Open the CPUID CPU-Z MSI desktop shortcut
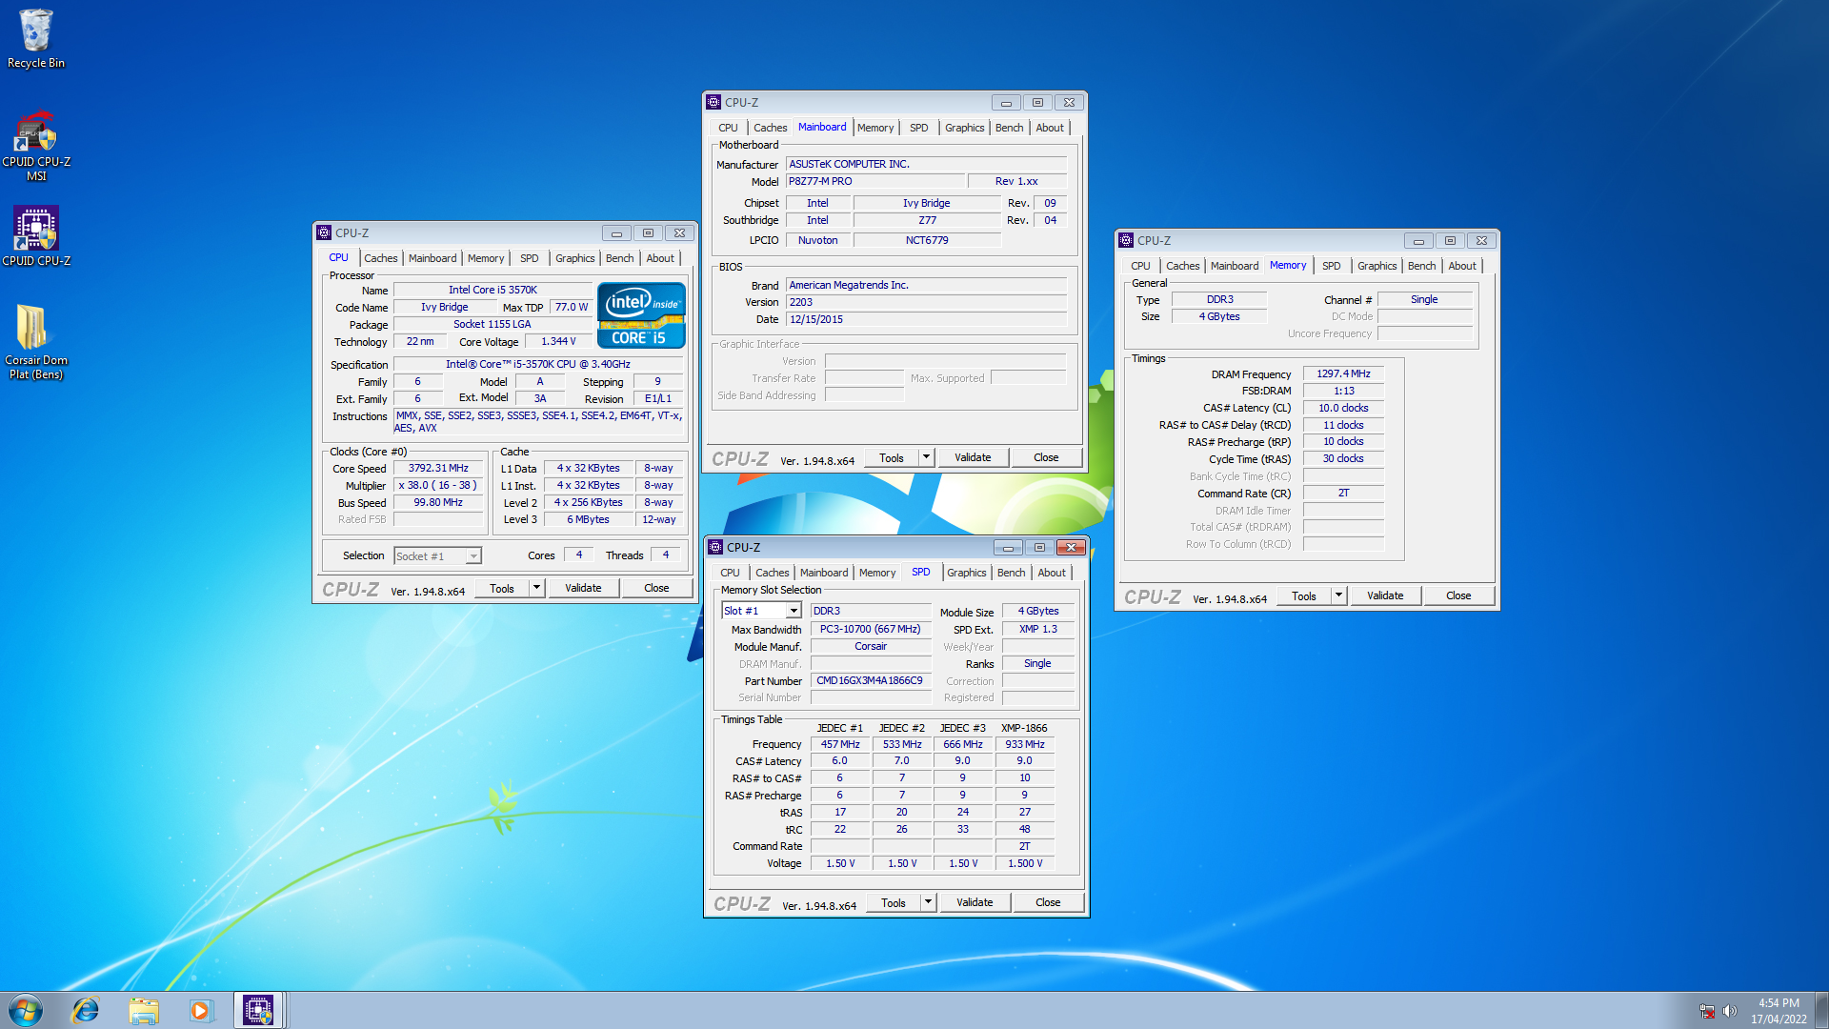Screen dimensions: 1829x1029 click(36, 145)
